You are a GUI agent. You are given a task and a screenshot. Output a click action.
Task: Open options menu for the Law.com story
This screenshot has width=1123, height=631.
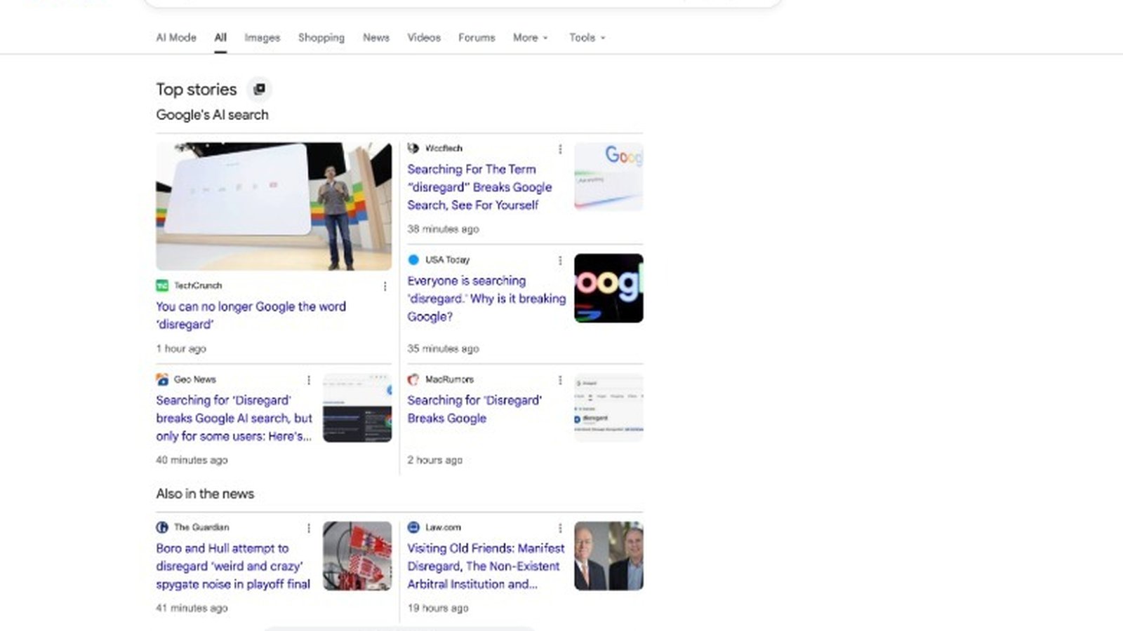560,528
